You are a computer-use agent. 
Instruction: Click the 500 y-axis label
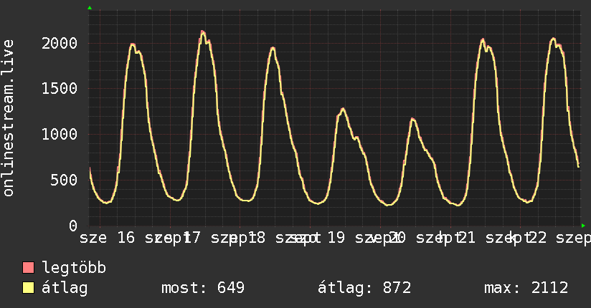tap(64, 180)
